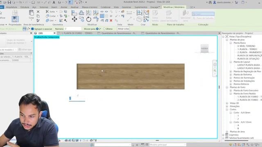Viewport: 262px width, 147px height.
Task: Click the Help question mark icon
Action: [x=243, y=2]
